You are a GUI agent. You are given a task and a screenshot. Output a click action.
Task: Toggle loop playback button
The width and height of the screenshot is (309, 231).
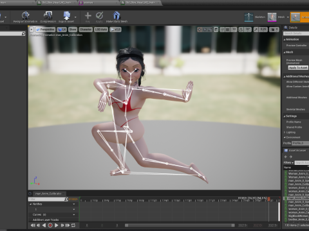[73, 225]
